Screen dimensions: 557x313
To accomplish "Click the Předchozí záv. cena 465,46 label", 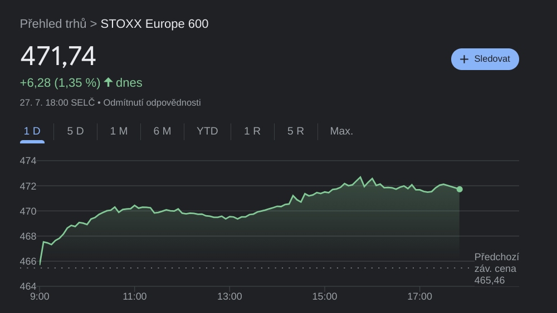I will pos(497,269).
